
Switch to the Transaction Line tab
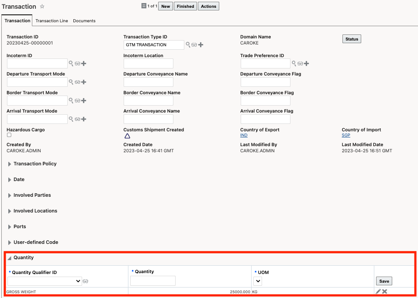tap(52, 21)
